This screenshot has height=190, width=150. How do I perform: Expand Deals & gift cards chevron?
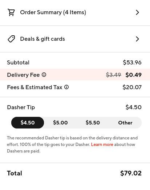coord(137,39)
